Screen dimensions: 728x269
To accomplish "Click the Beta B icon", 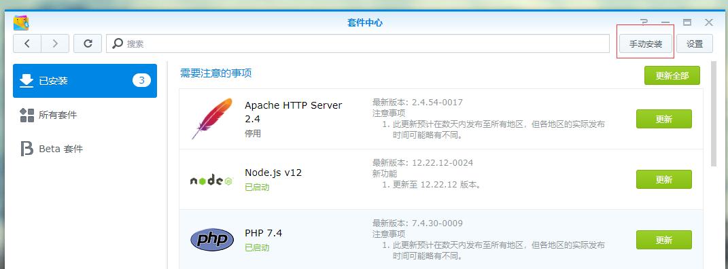I will click(27, 149).
